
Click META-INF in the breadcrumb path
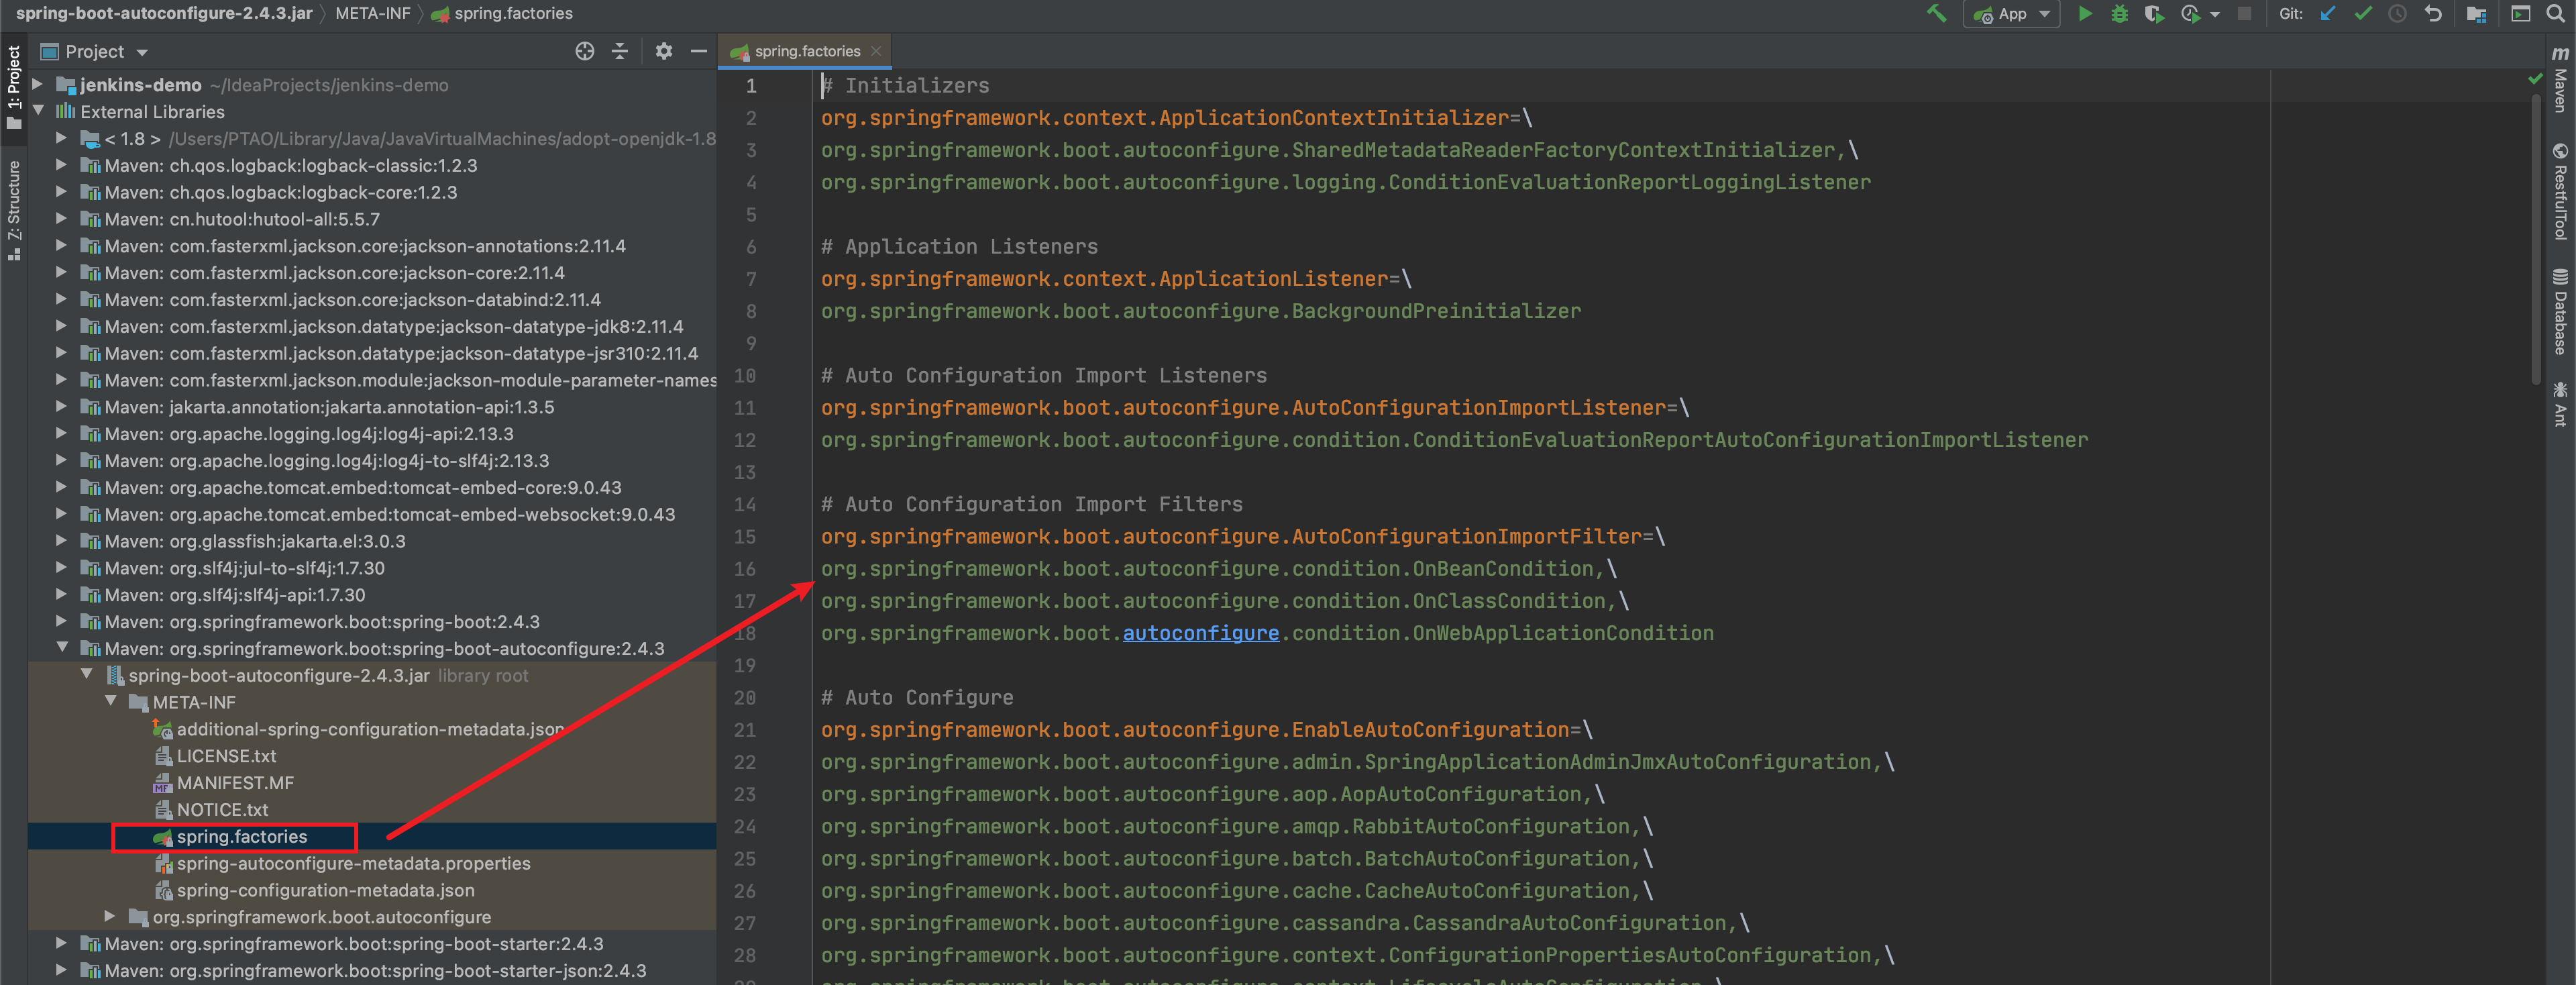point(372,13)
